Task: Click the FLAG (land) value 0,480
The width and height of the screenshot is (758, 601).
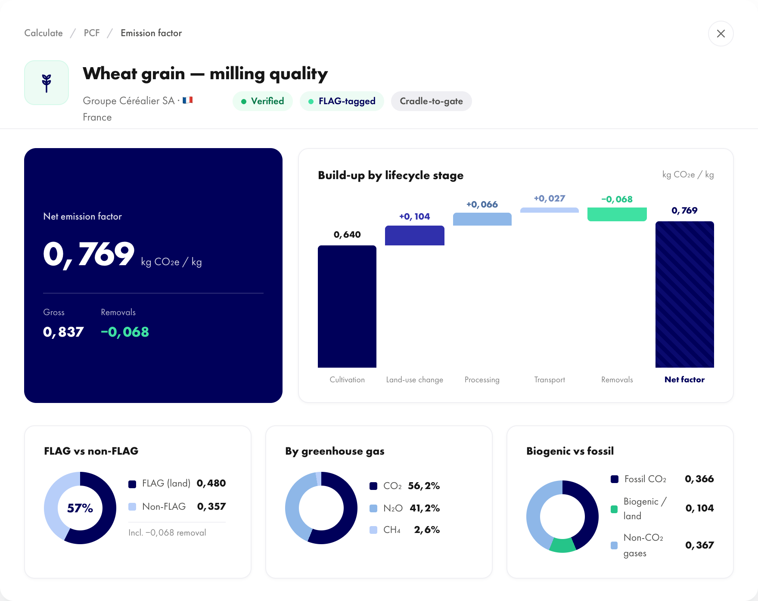Action: pos(211,483)
